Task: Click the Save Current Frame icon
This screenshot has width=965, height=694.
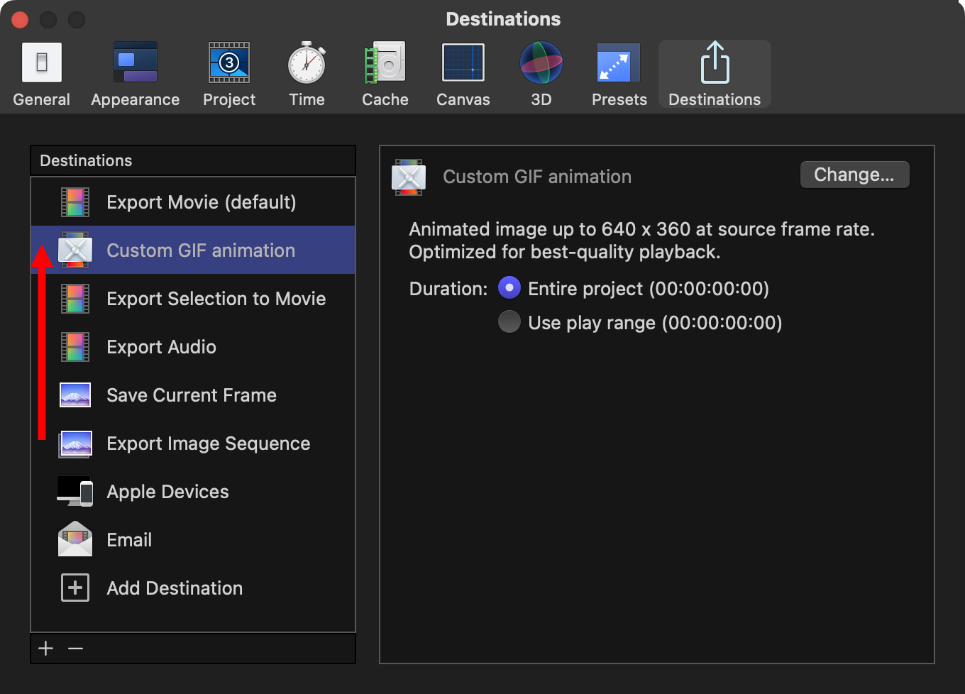Action: click(x=75, y=395)
